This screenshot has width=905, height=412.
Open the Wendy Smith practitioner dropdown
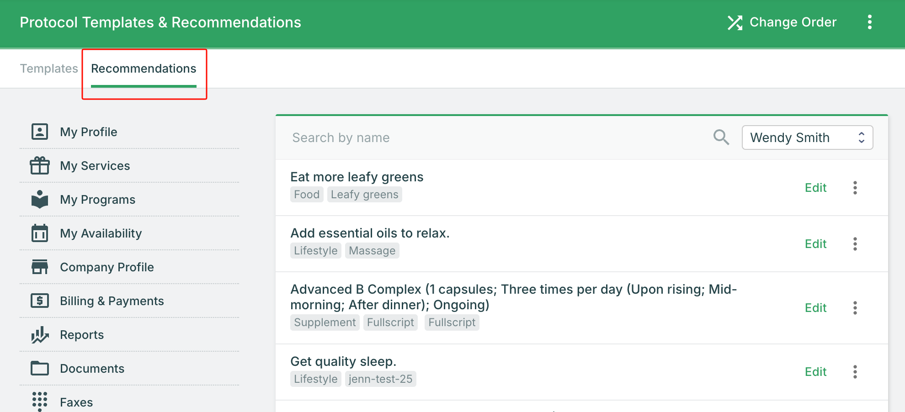807,137
